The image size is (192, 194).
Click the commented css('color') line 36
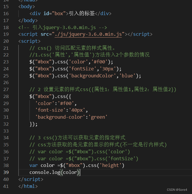click(80, 152)
